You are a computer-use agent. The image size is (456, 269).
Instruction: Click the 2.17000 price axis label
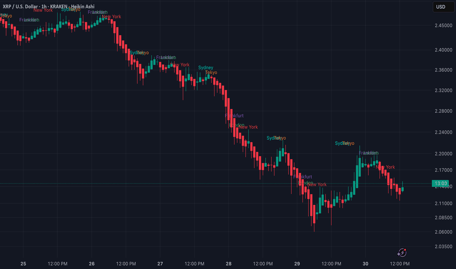443,170
